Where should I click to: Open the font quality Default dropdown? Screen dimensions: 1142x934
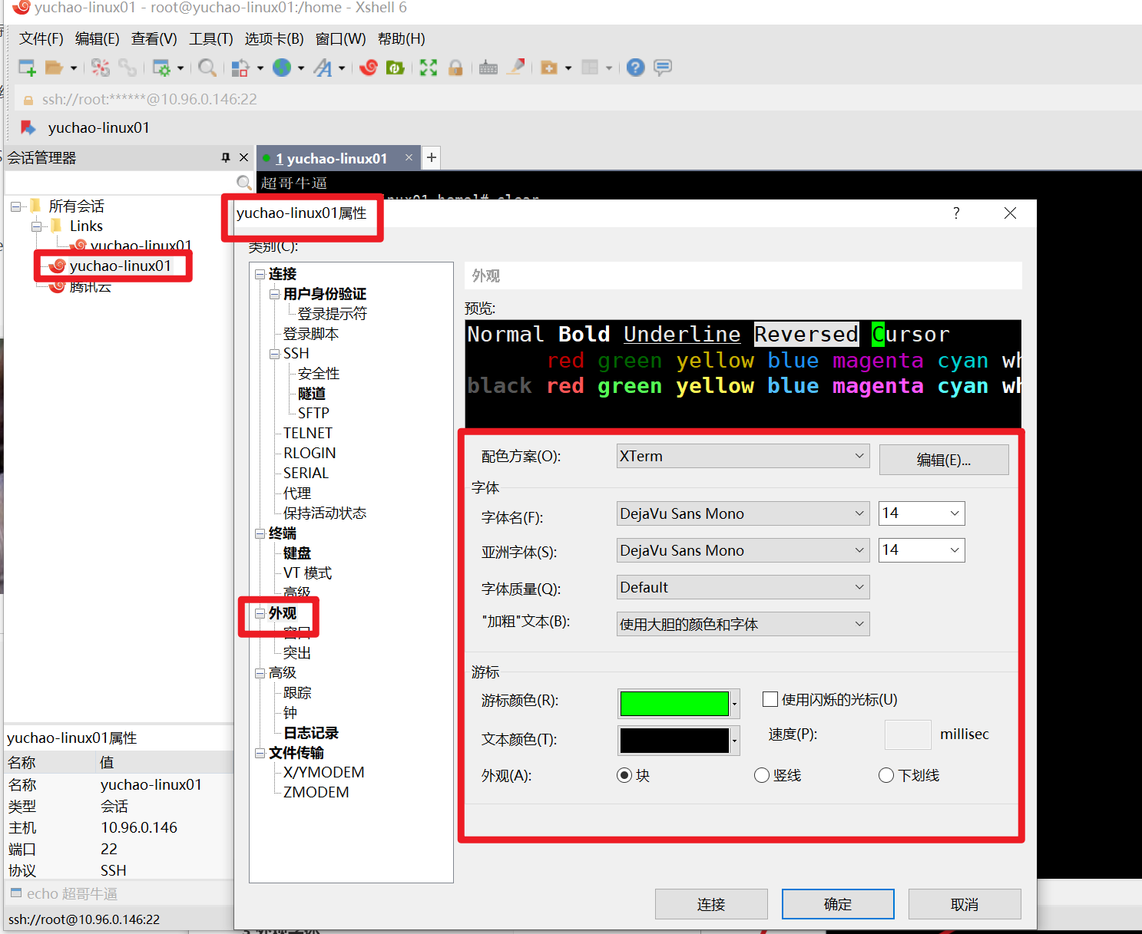(x=743, y=587)
